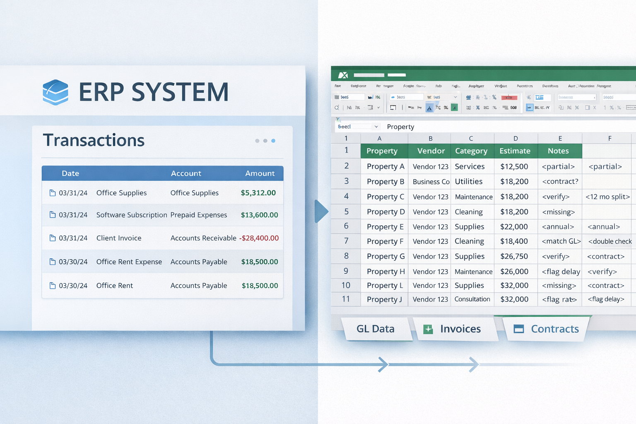
Task: Click the blue highlighted font icon in ribbon
Action: click(x=429, y=108)
